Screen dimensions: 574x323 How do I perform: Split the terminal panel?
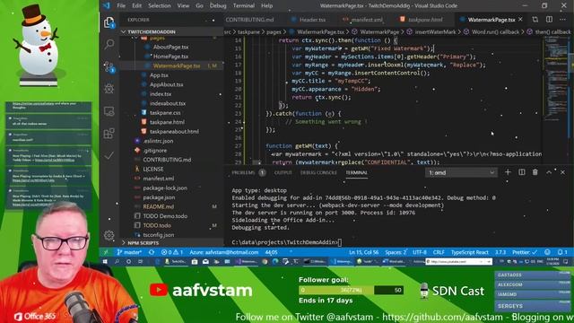tap(522, 172)
